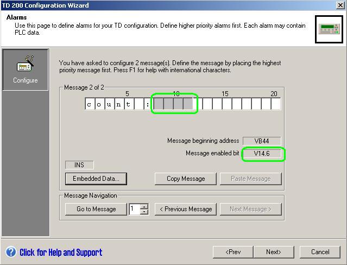Click the message cell containing 'c'
The width and height of the screenshot is (347, 265).
pos(89,104)
